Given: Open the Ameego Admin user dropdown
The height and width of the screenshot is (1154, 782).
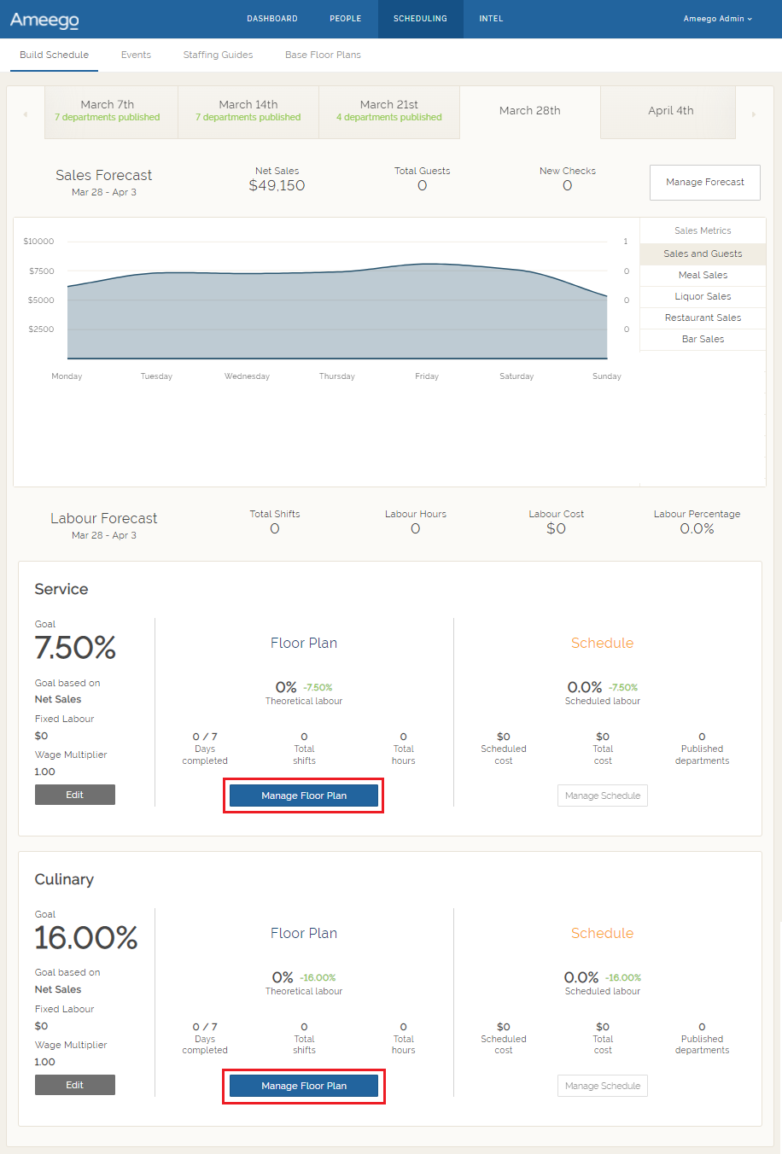Looking at the screenshot, I should click(717, 19).
